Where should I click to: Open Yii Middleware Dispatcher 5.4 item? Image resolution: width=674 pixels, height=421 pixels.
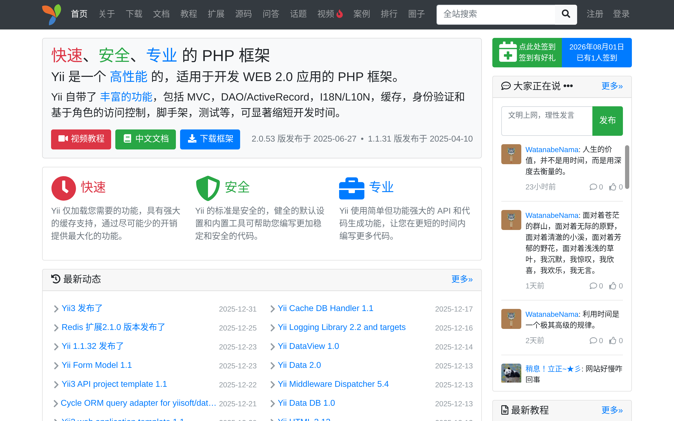(x=333, y=384)
